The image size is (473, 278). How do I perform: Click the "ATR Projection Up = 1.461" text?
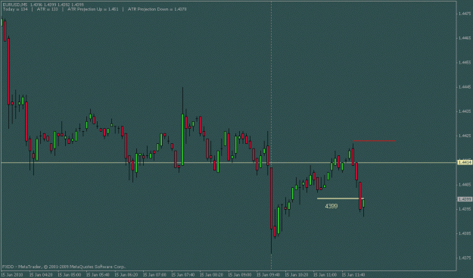pos(92,9)
